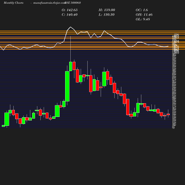Select the open value 'O: 142.65'
Screen dimensions: 185x185
tap(70, 10)
